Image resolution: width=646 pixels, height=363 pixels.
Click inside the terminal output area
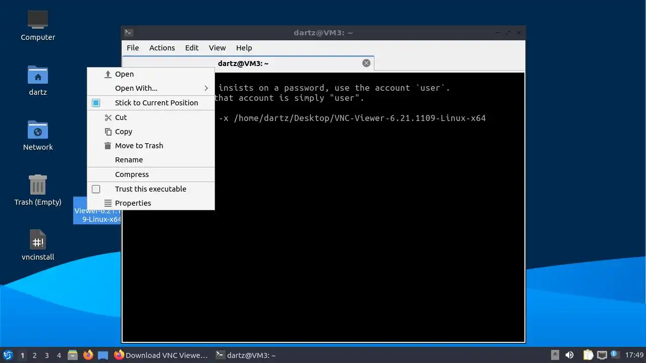point(323,207)
